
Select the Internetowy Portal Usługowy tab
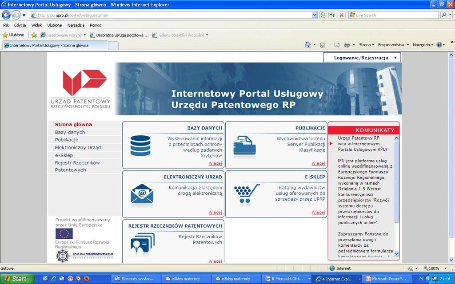[x=55, y=46]
